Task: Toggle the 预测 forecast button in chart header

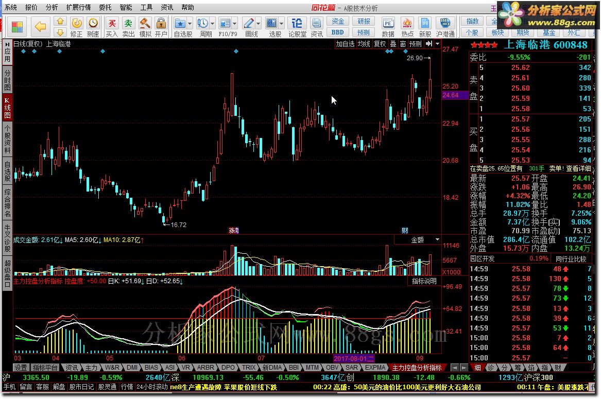Action: click(416, 44)
